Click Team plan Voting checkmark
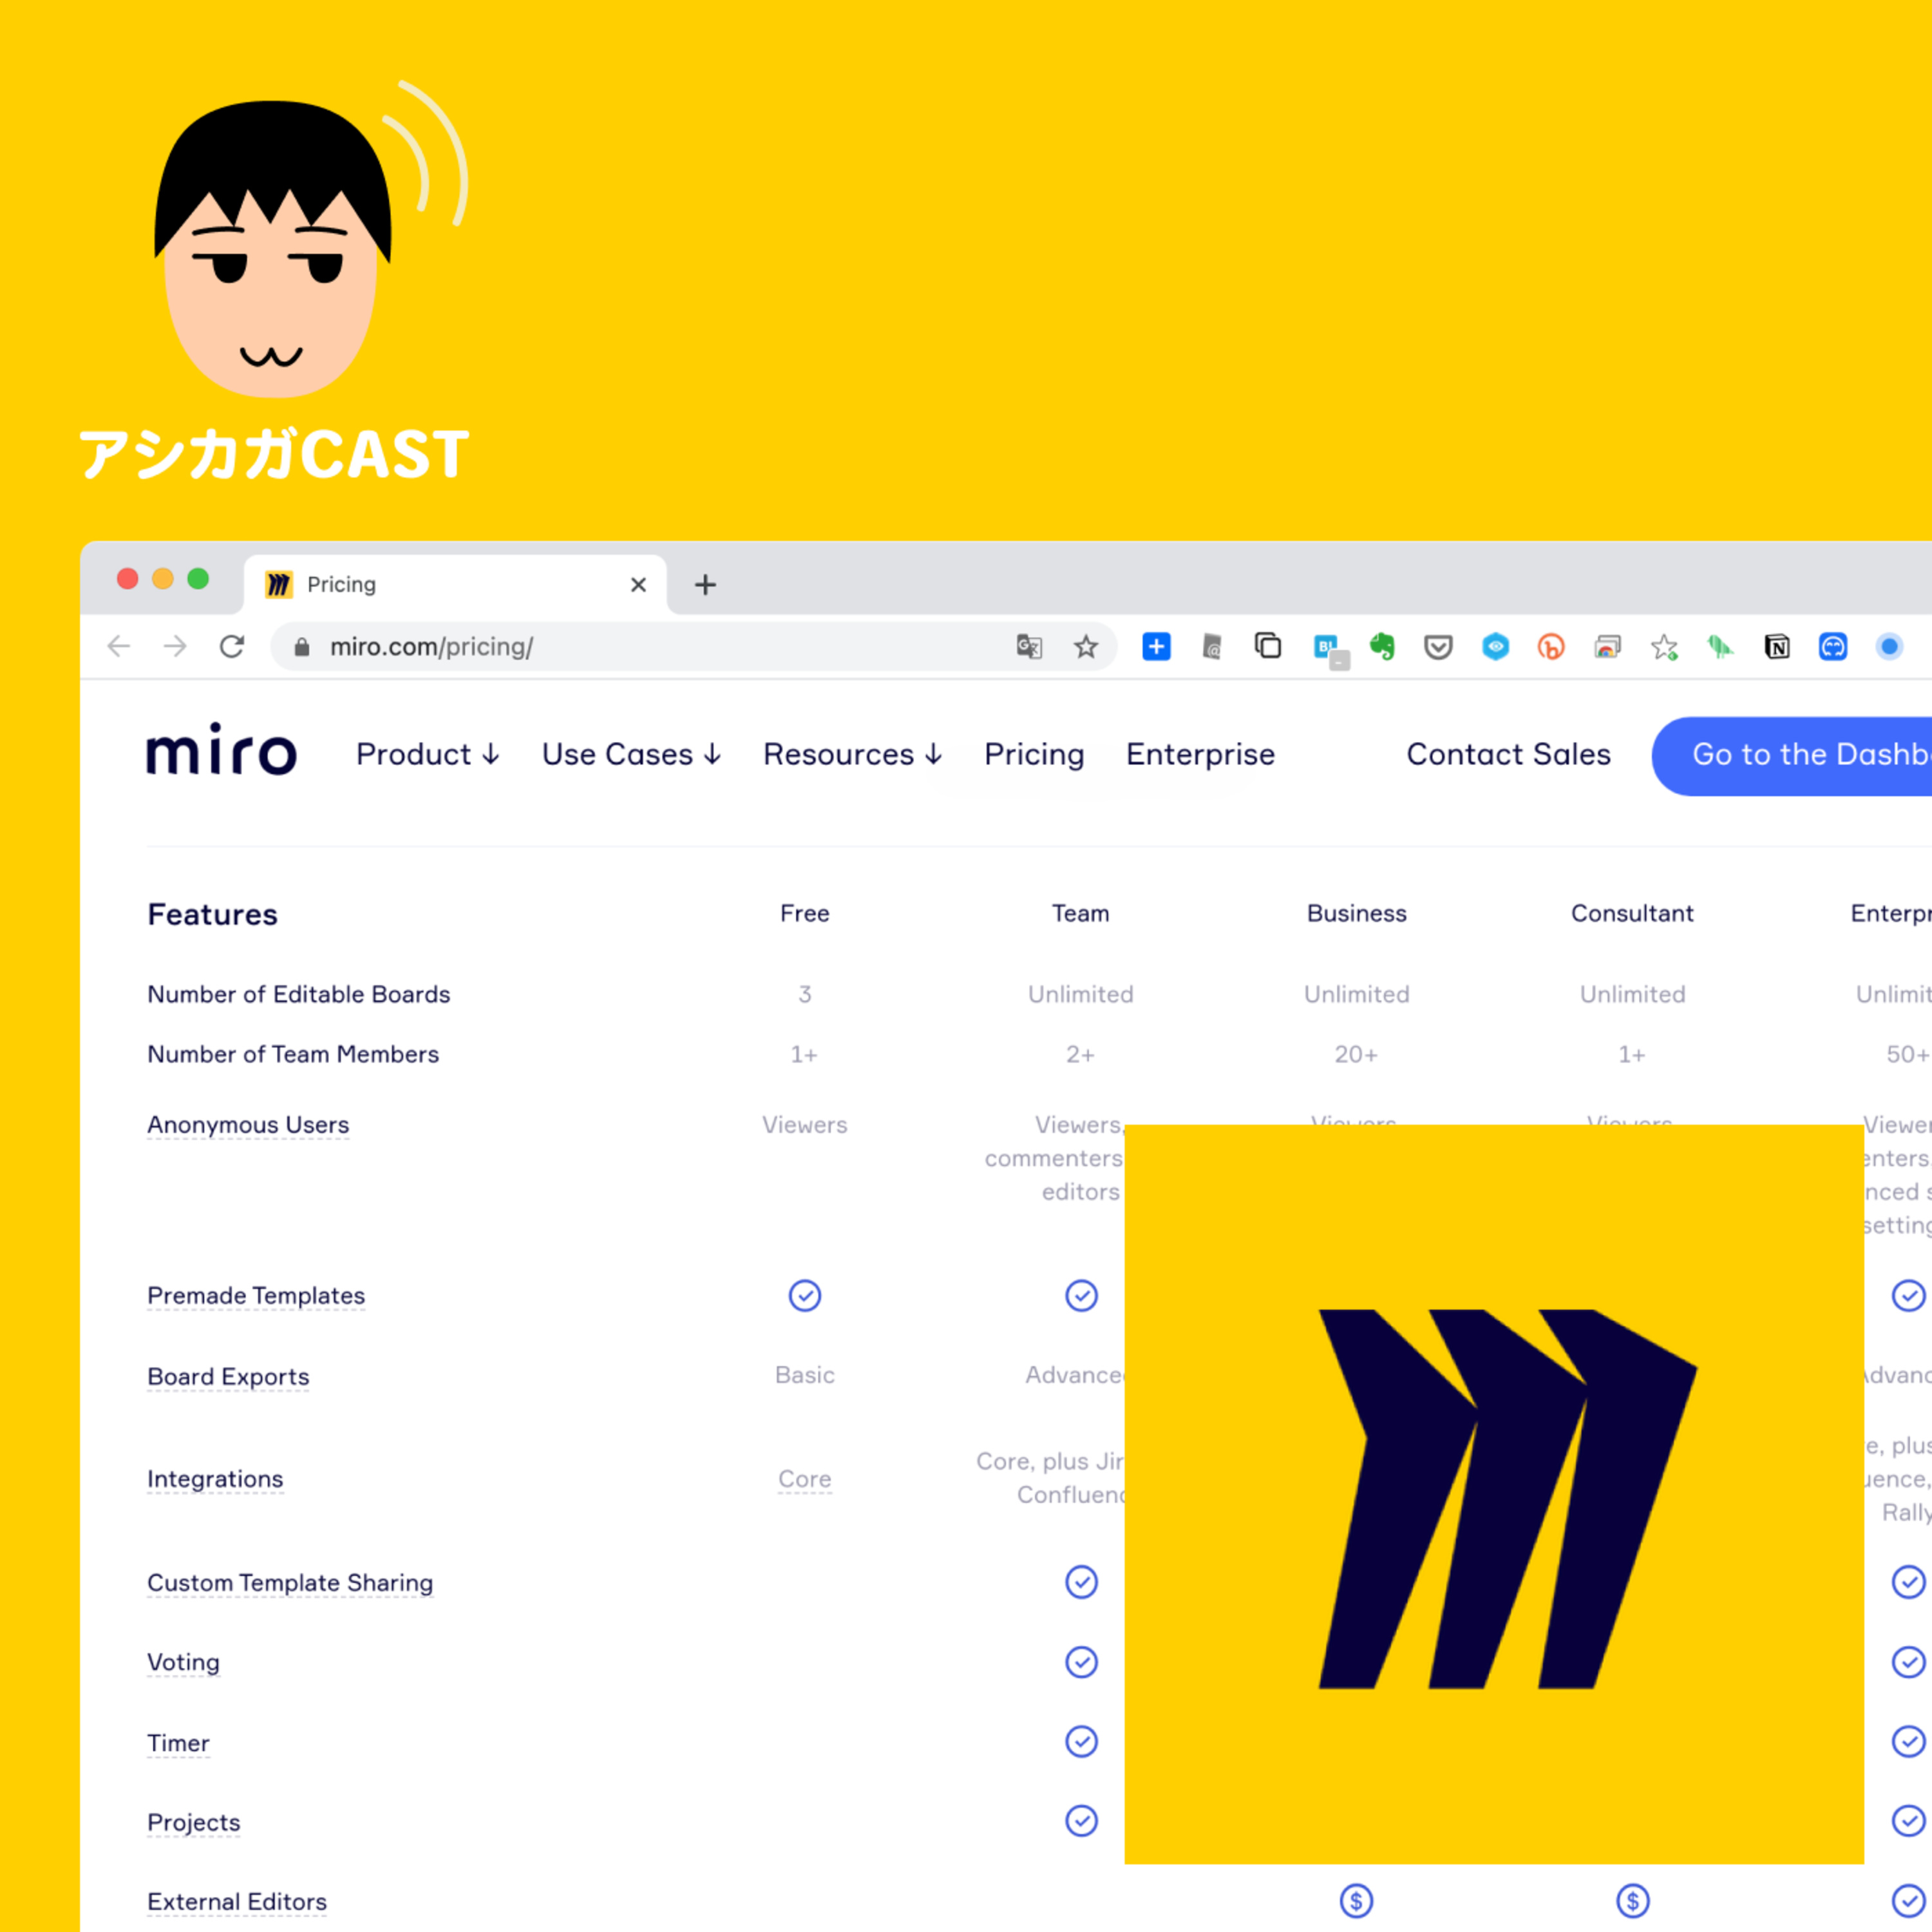Screen dimensions: 1932x1932 (x=1081, y=1662)
